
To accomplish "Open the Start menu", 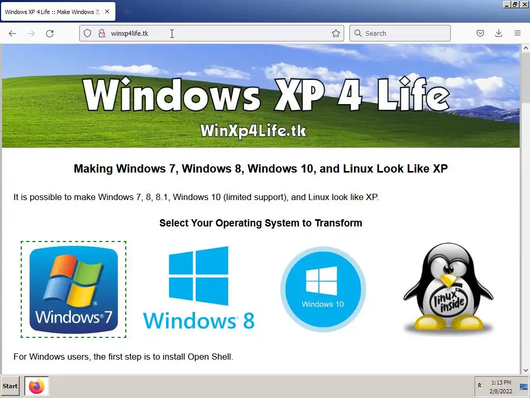I will (10, 386).
